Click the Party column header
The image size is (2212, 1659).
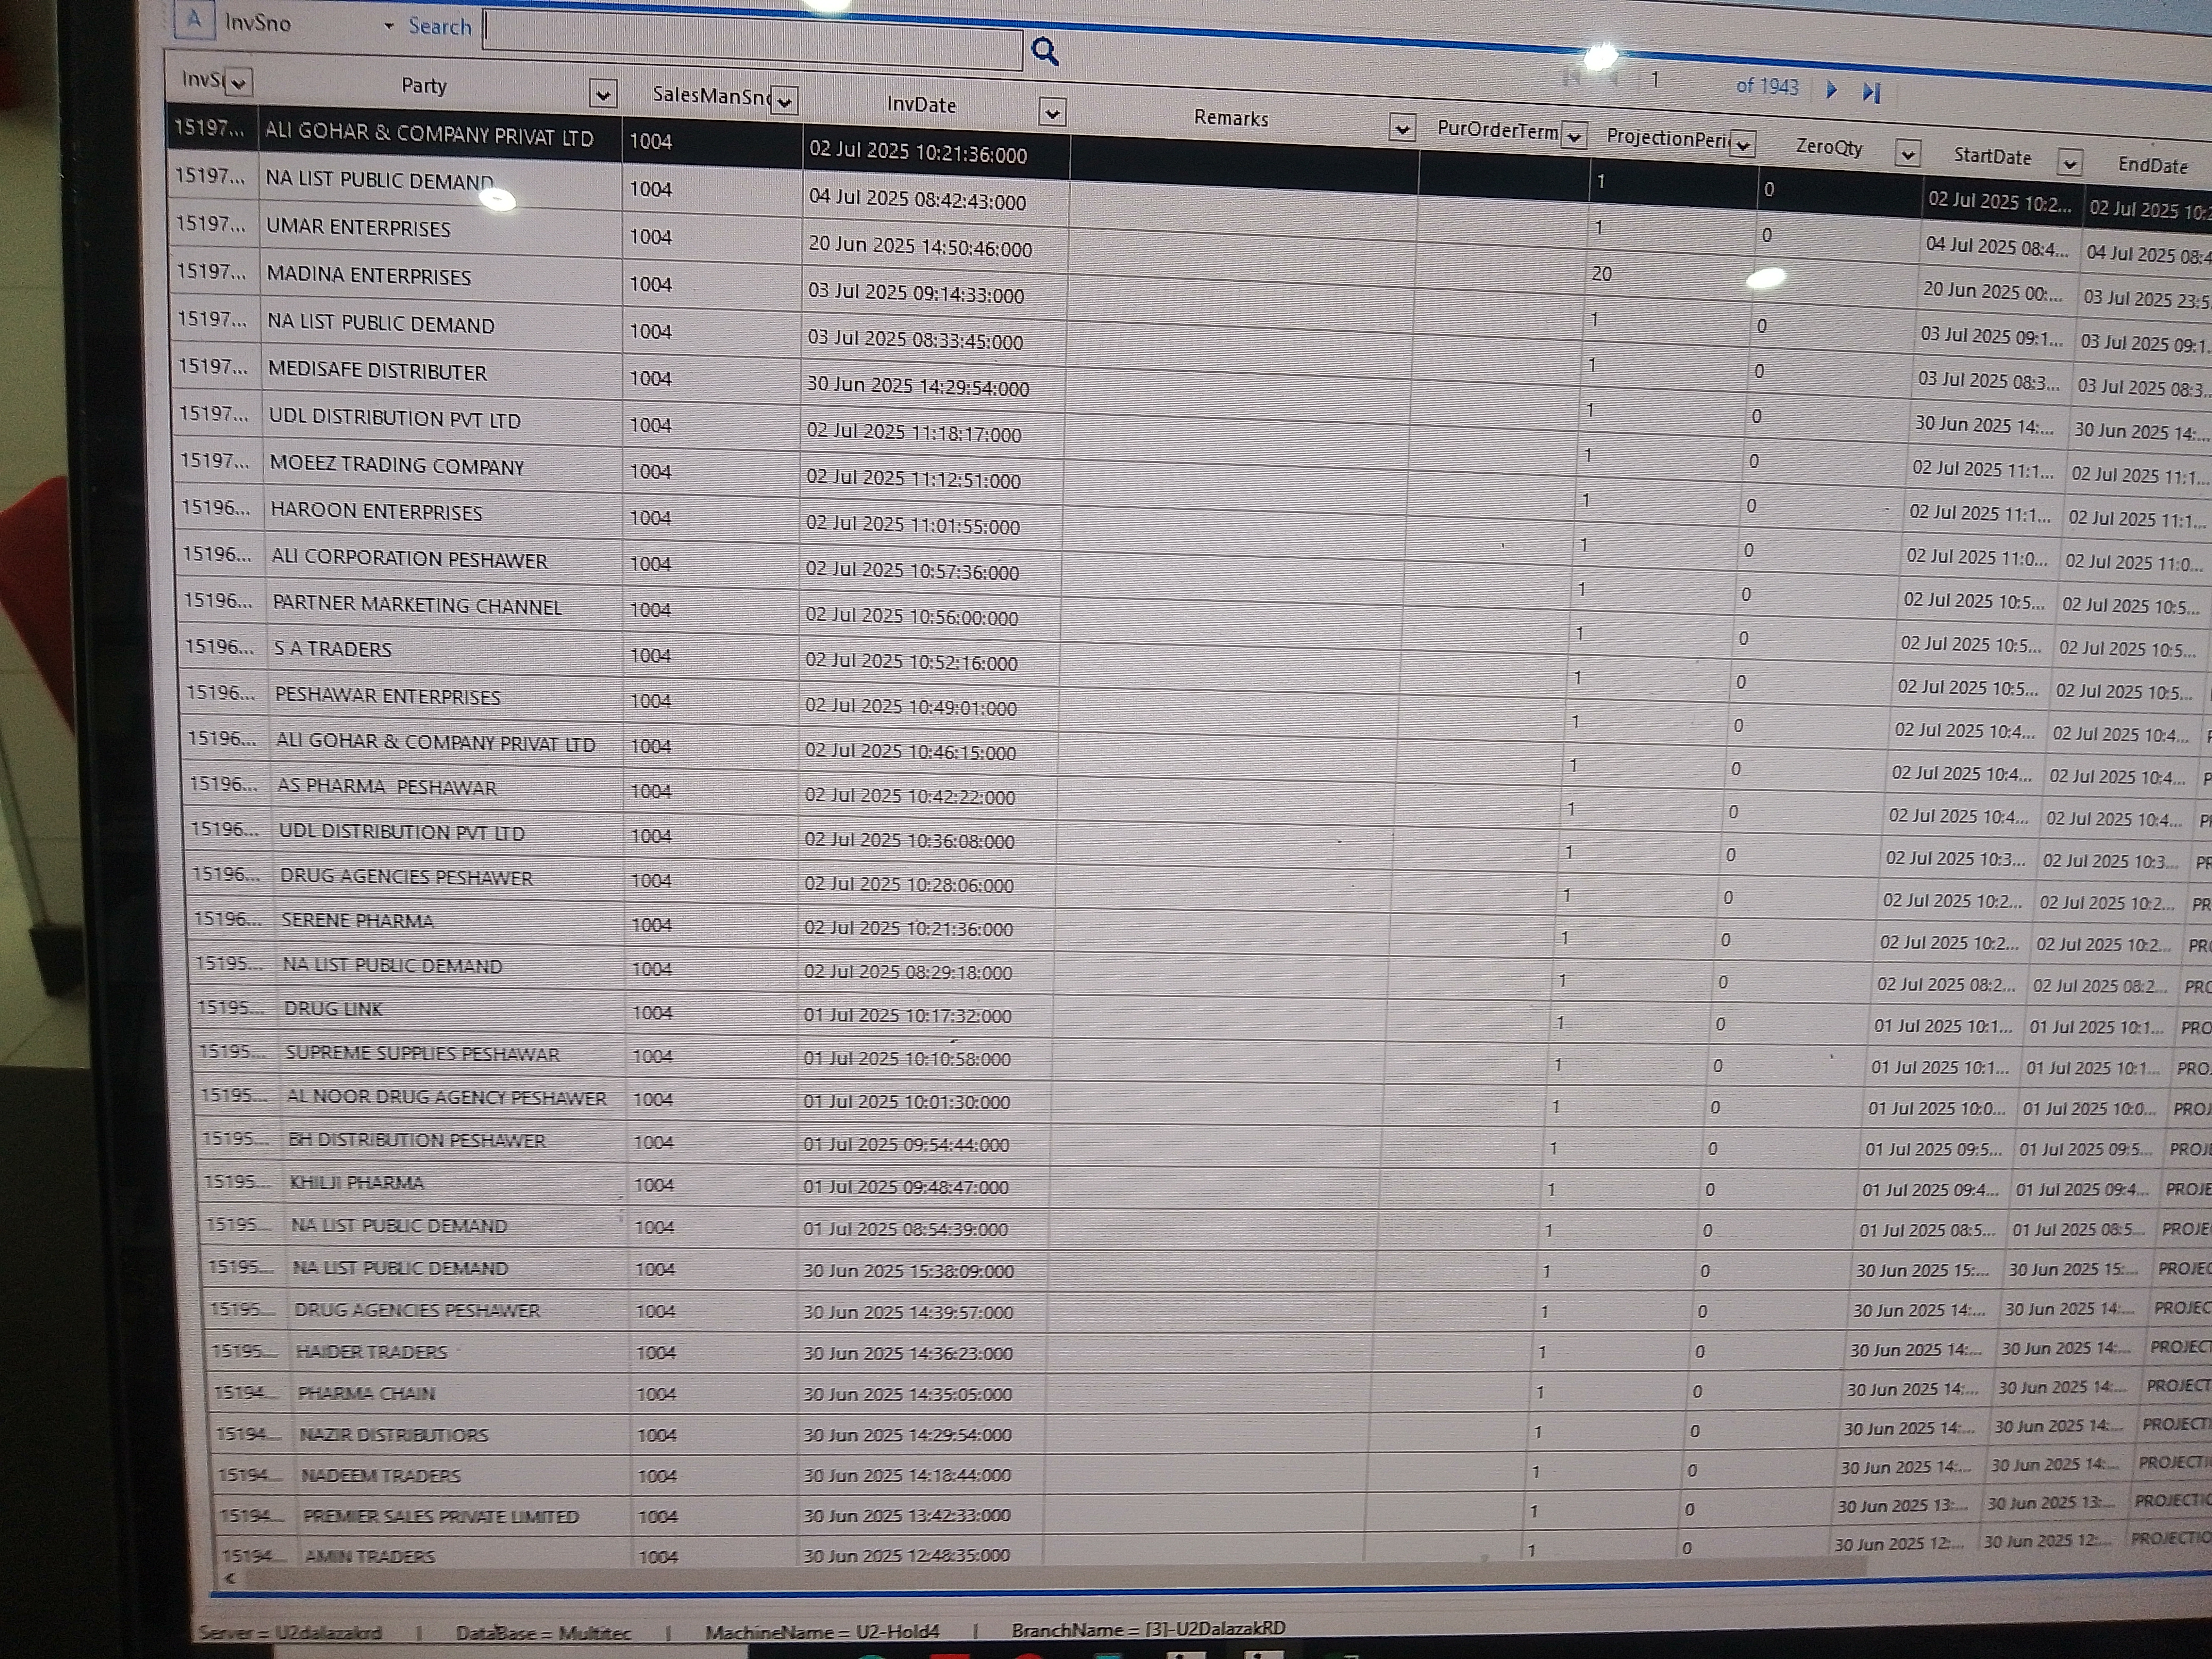coord(424,86)
